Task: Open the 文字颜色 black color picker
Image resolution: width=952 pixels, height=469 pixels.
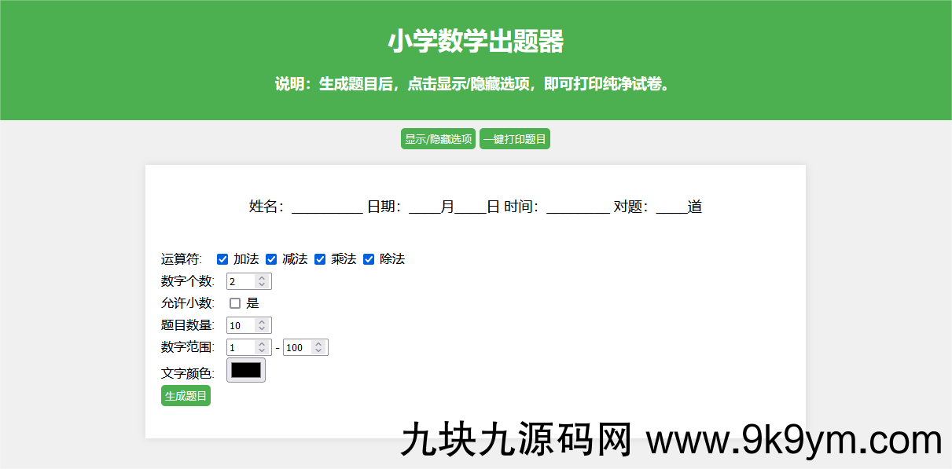Action: pos(246,370)
